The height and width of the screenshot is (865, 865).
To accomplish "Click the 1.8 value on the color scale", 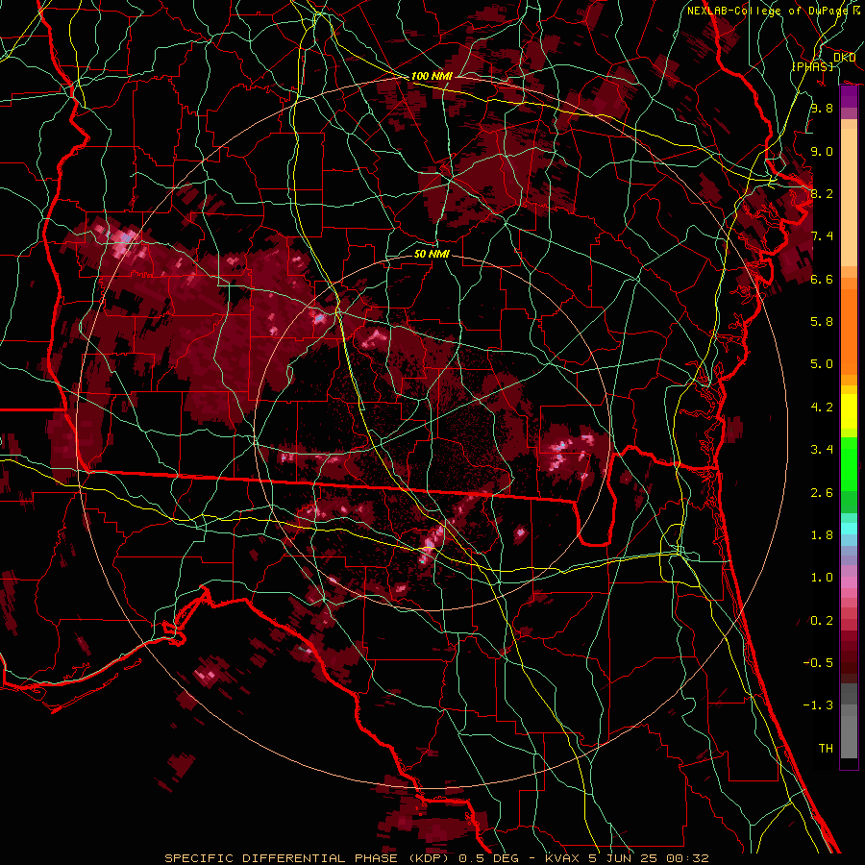I will pyautogui.click(x=822, y=534).
